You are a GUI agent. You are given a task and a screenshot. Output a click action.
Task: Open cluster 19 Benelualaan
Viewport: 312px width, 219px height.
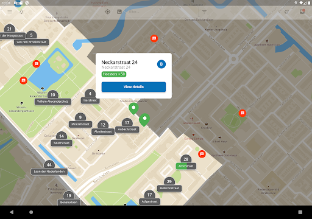point(69,199)
